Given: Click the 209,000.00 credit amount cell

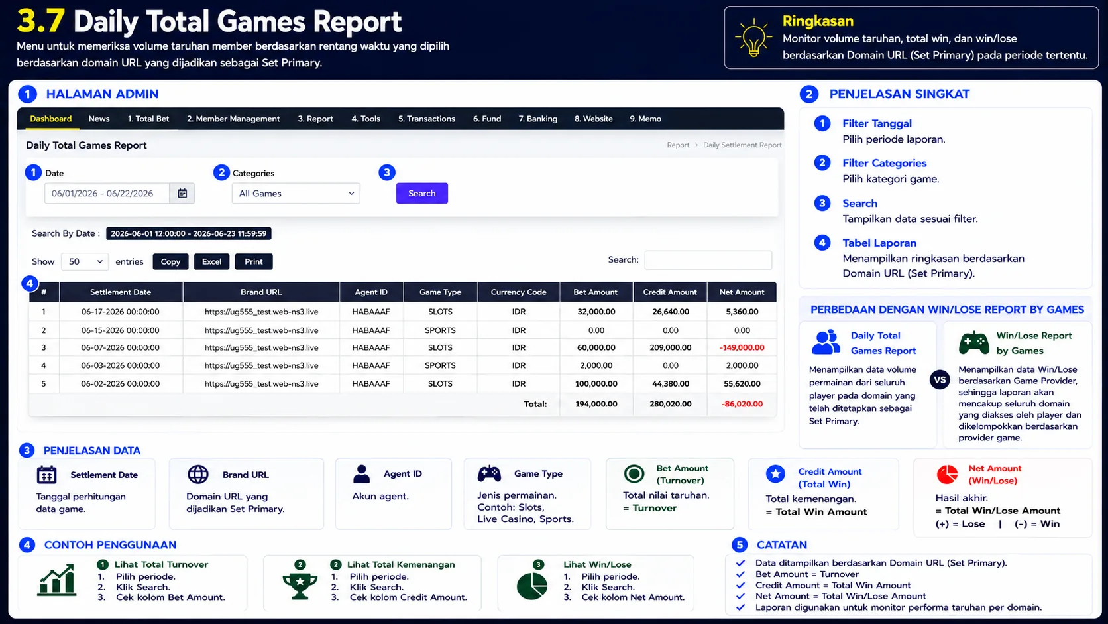Looking at the screenshot, I should (670, 347).
